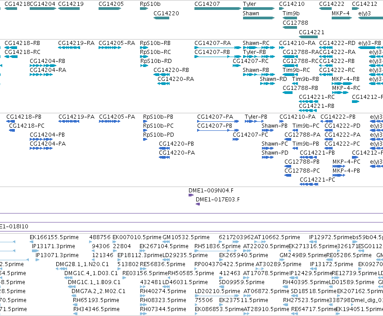
Task: Click the CG14221 gene label
Action: (311, 32)
